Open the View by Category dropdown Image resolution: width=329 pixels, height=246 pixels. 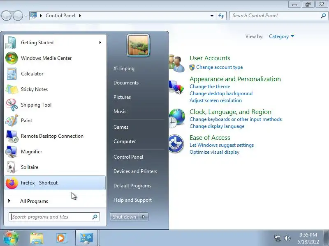pyautogui.click(x=281, y=36)
